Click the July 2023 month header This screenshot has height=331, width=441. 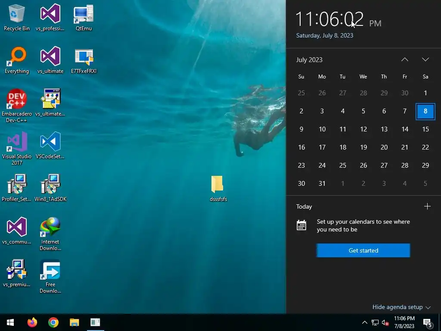click(309, 59)
